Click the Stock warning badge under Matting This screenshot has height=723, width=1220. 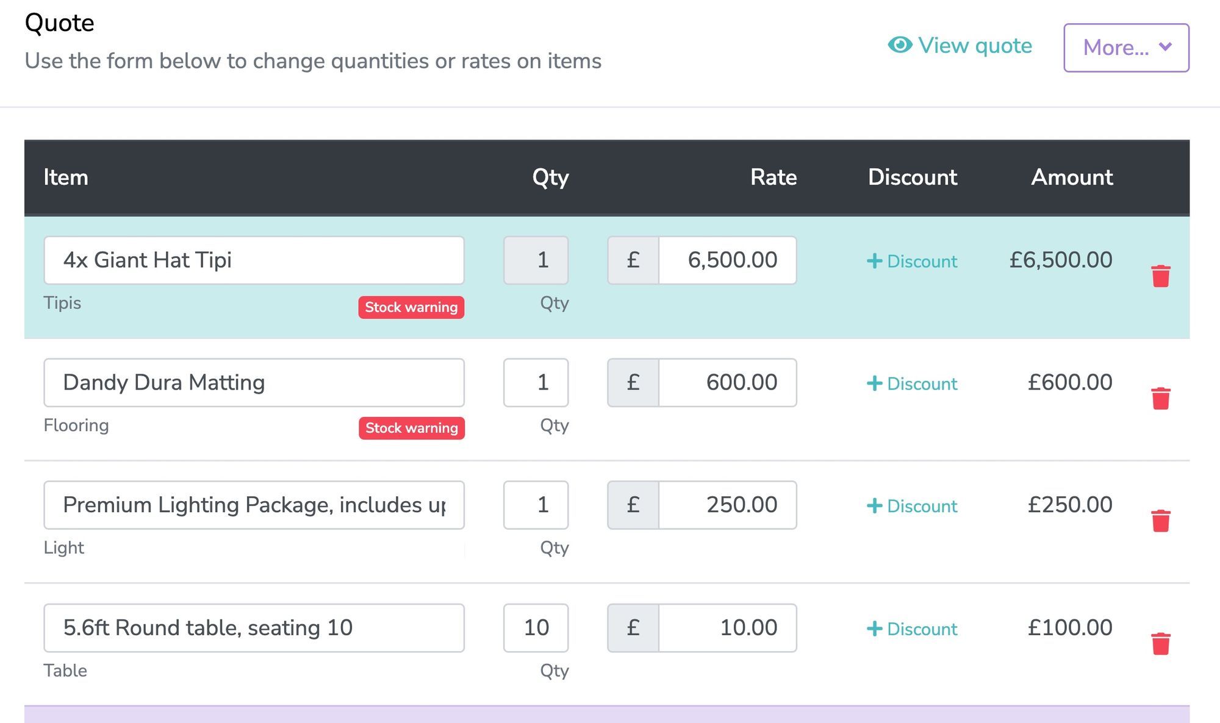(412, 428)
